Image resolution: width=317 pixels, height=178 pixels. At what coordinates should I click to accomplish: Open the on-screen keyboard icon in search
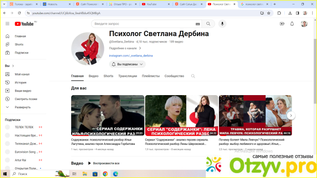click(198, 24)
